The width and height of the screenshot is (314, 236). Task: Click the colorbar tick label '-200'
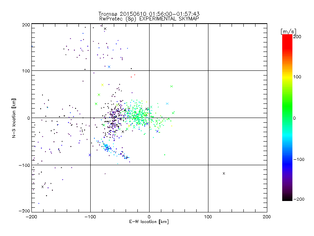point(299,199)
